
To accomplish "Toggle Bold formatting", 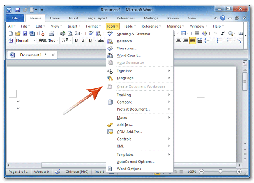I will pyautogui.click(x=76, y=40).
